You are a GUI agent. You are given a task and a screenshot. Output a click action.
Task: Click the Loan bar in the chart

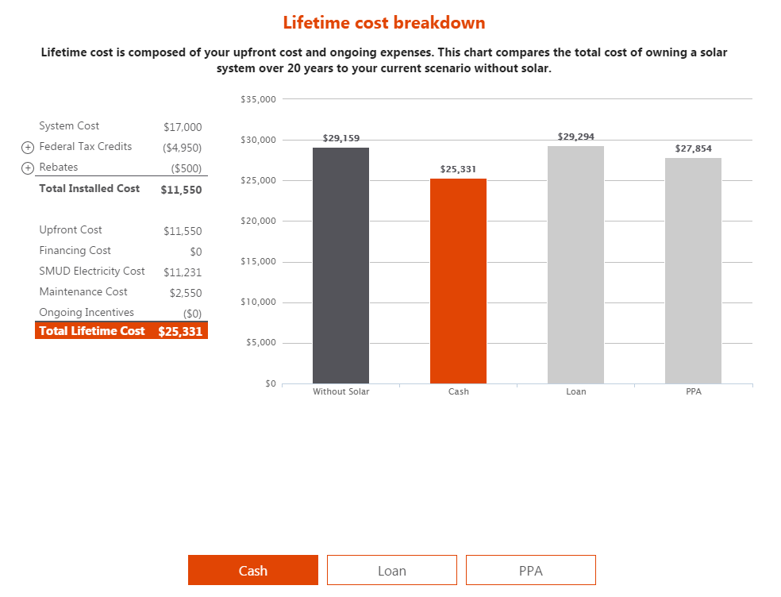575,264
